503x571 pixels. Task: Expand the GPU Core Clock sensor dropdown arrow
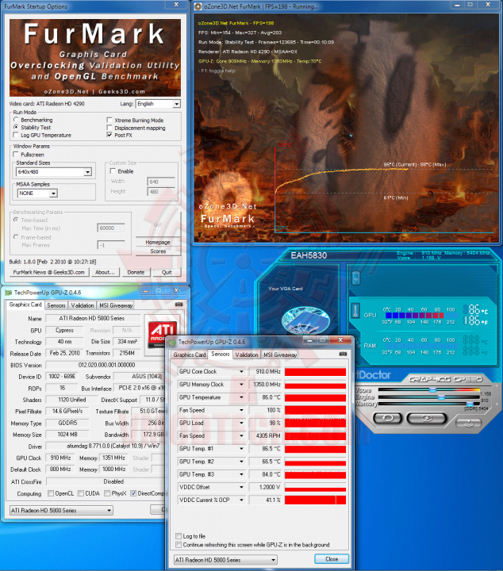tap(241, 371)
